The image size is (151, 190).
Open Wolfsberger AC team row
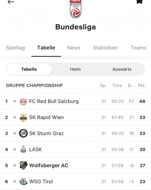tap(75, 165)
